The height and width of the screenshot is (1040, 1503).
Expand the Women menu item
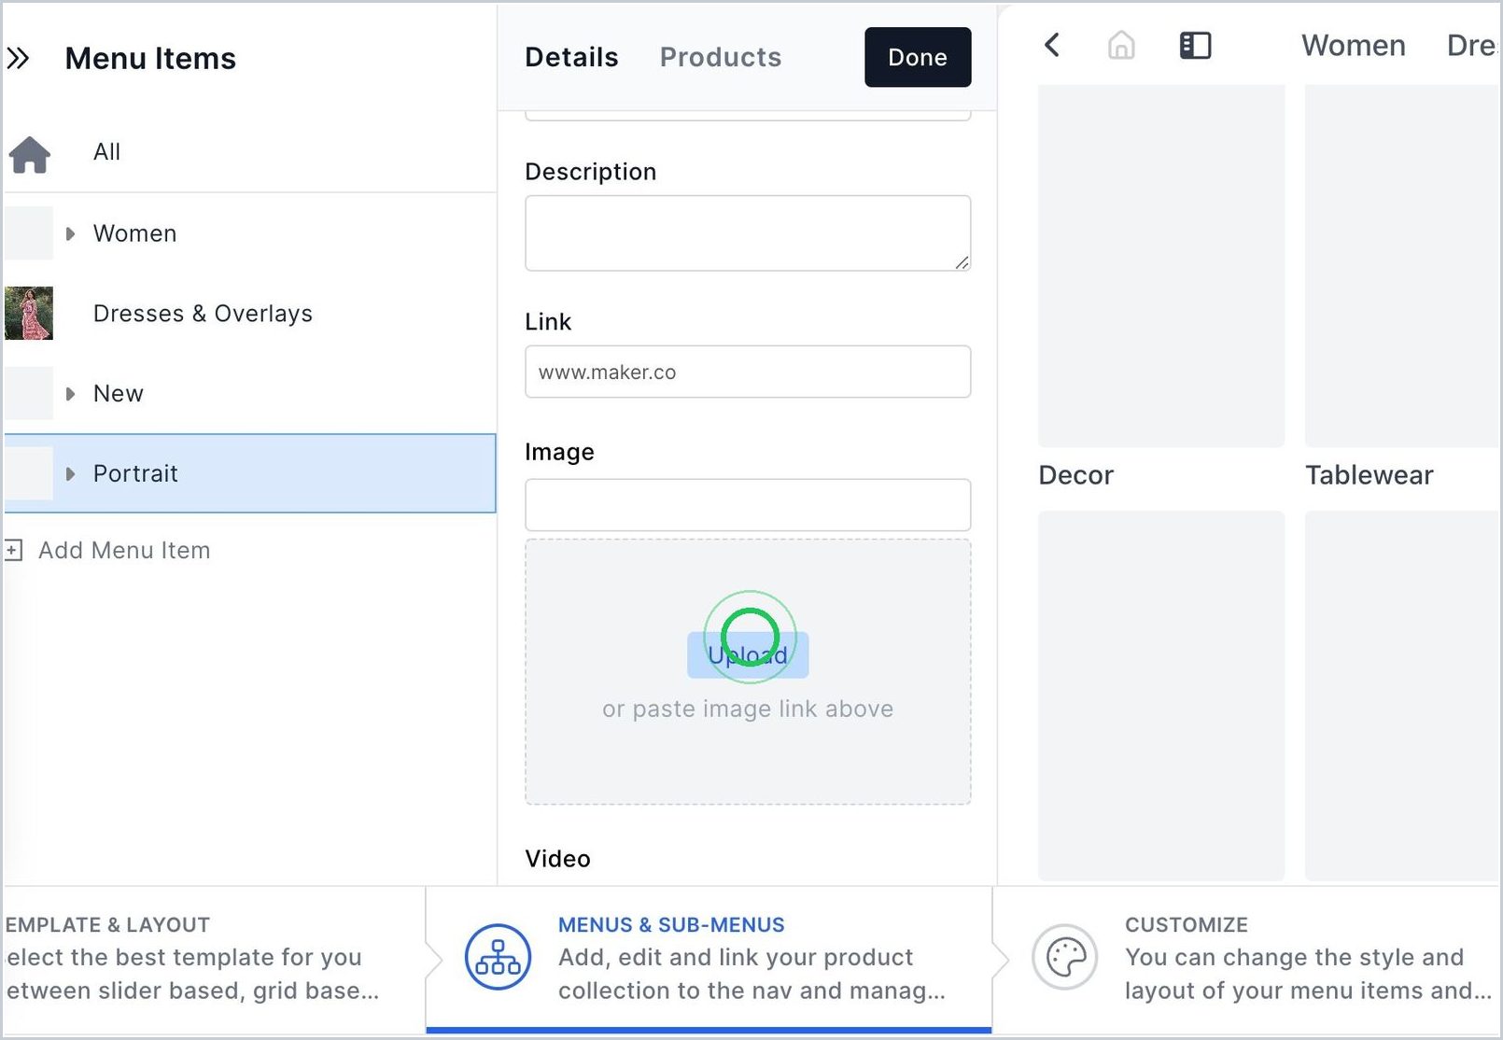point(70,233)
